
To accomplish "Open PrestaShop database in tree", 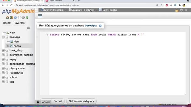I will click(16, 73).
